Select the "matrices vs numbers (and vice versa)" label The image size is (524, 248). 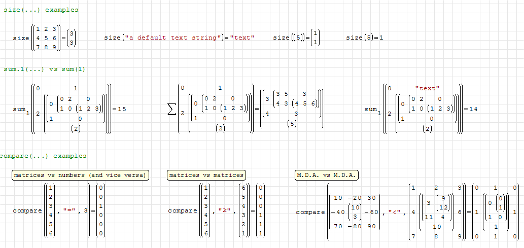pos(80,175)
